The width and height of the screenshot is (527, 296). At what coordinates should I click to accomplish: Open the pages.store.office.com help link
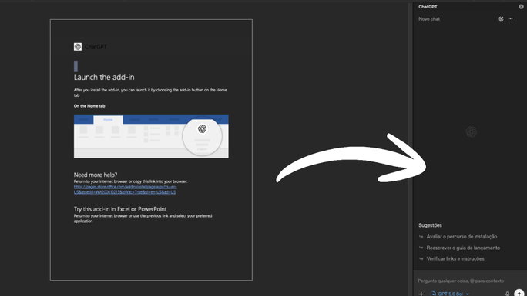[125, 189]
